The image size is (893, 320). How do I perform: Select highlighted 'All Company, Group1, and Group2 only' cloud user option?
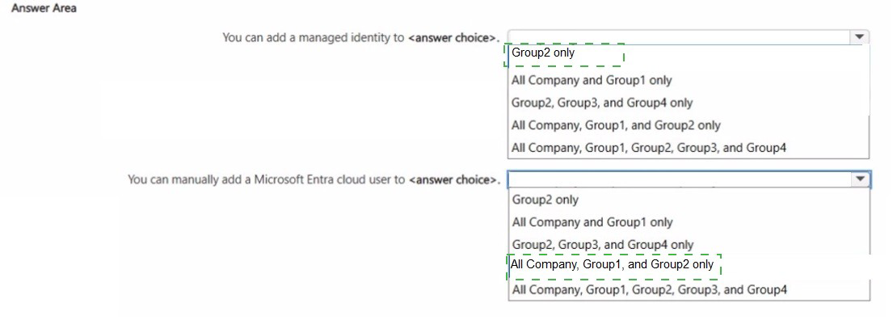[x=613, y=264]
